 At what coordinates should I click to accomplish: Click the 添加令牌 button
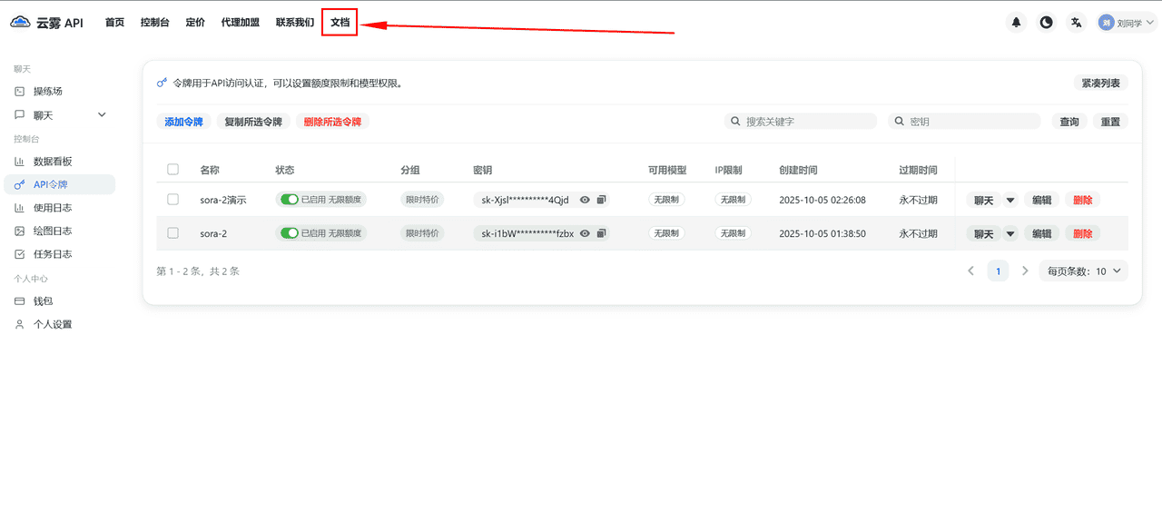(x=183, y=122)
